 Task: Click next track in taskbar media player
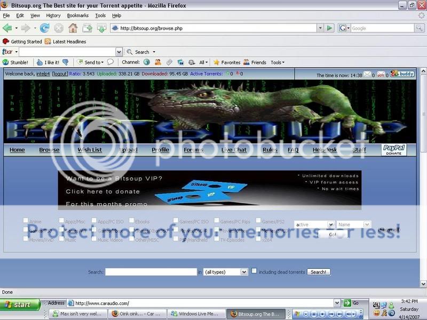pyautogui.click(x=340, y=314)
